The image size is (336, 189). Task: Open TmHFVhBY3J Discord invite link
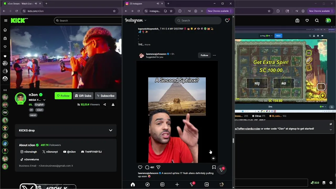pos(91,152)
